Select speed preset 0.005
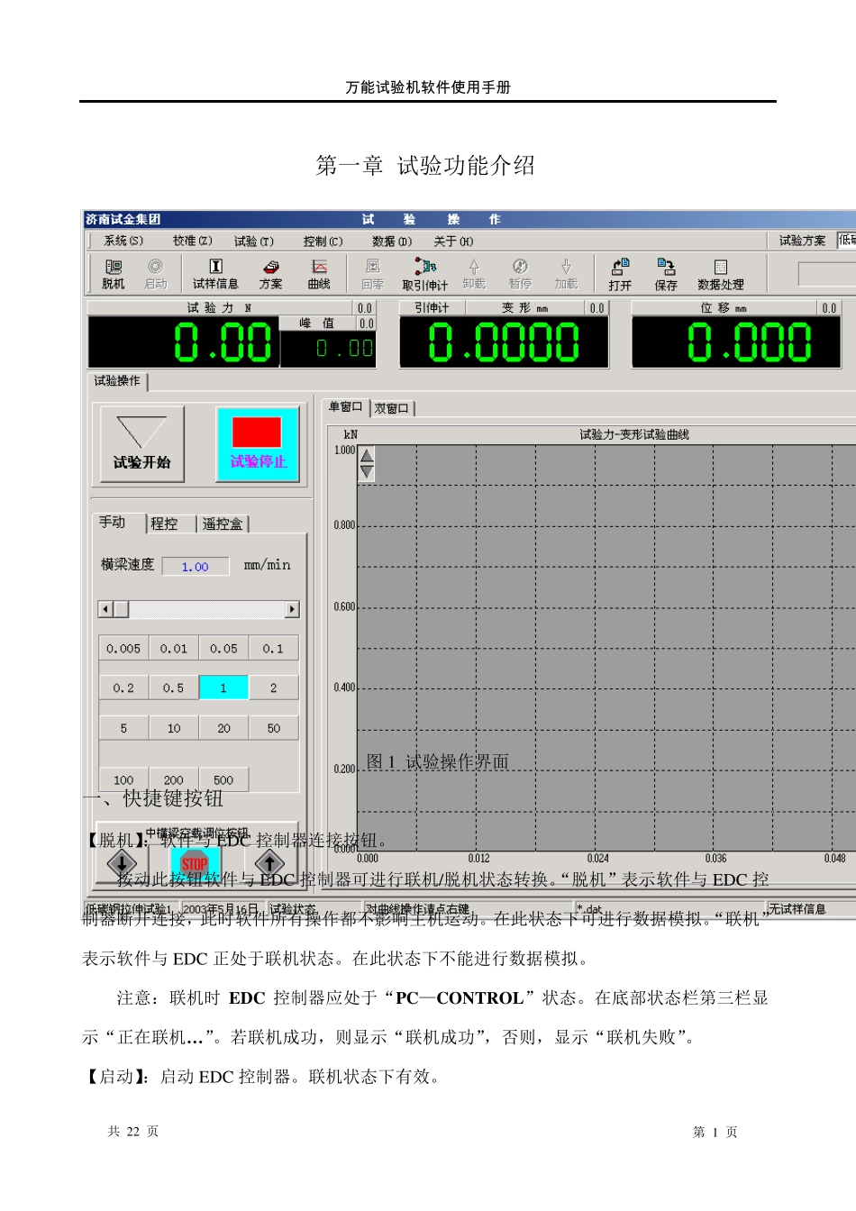This screenshot has width=856, height=1211. click(123, 649)
